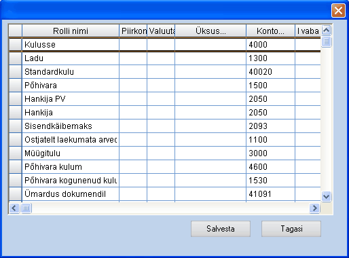Viewport: 349px width, 258px height.
Task: Select the Müügitulu row name cell
Action: [71, 153]
